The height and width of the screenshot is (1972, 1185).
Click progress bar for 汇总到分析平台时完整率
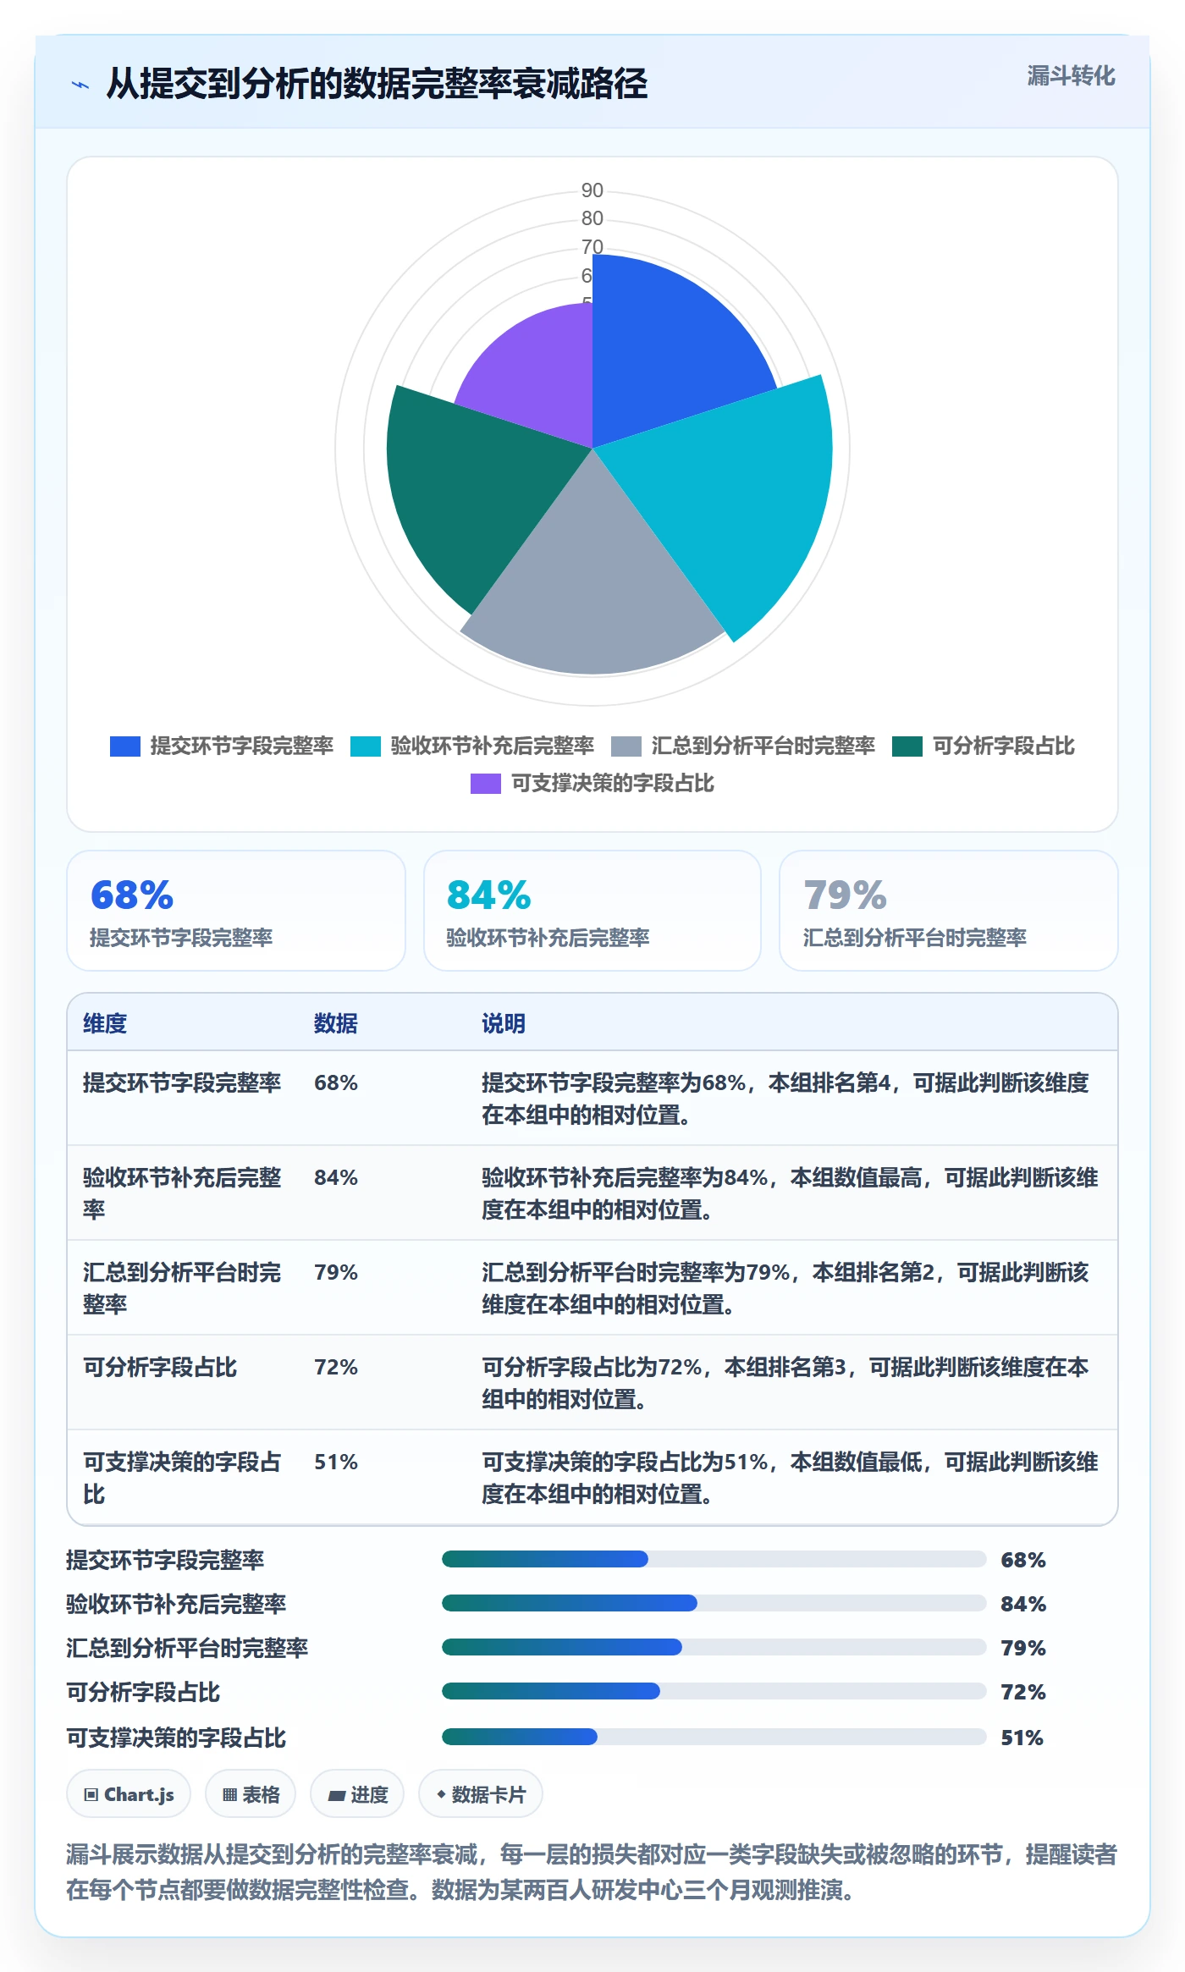click(x=714, y=1647)
